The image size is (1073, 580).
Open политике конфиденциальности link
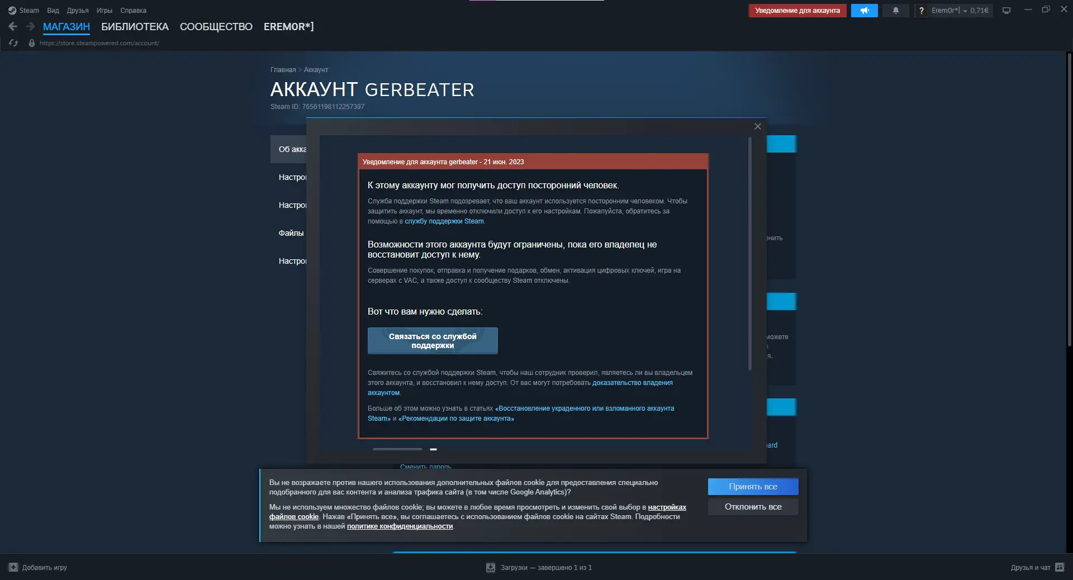(400, 526)
